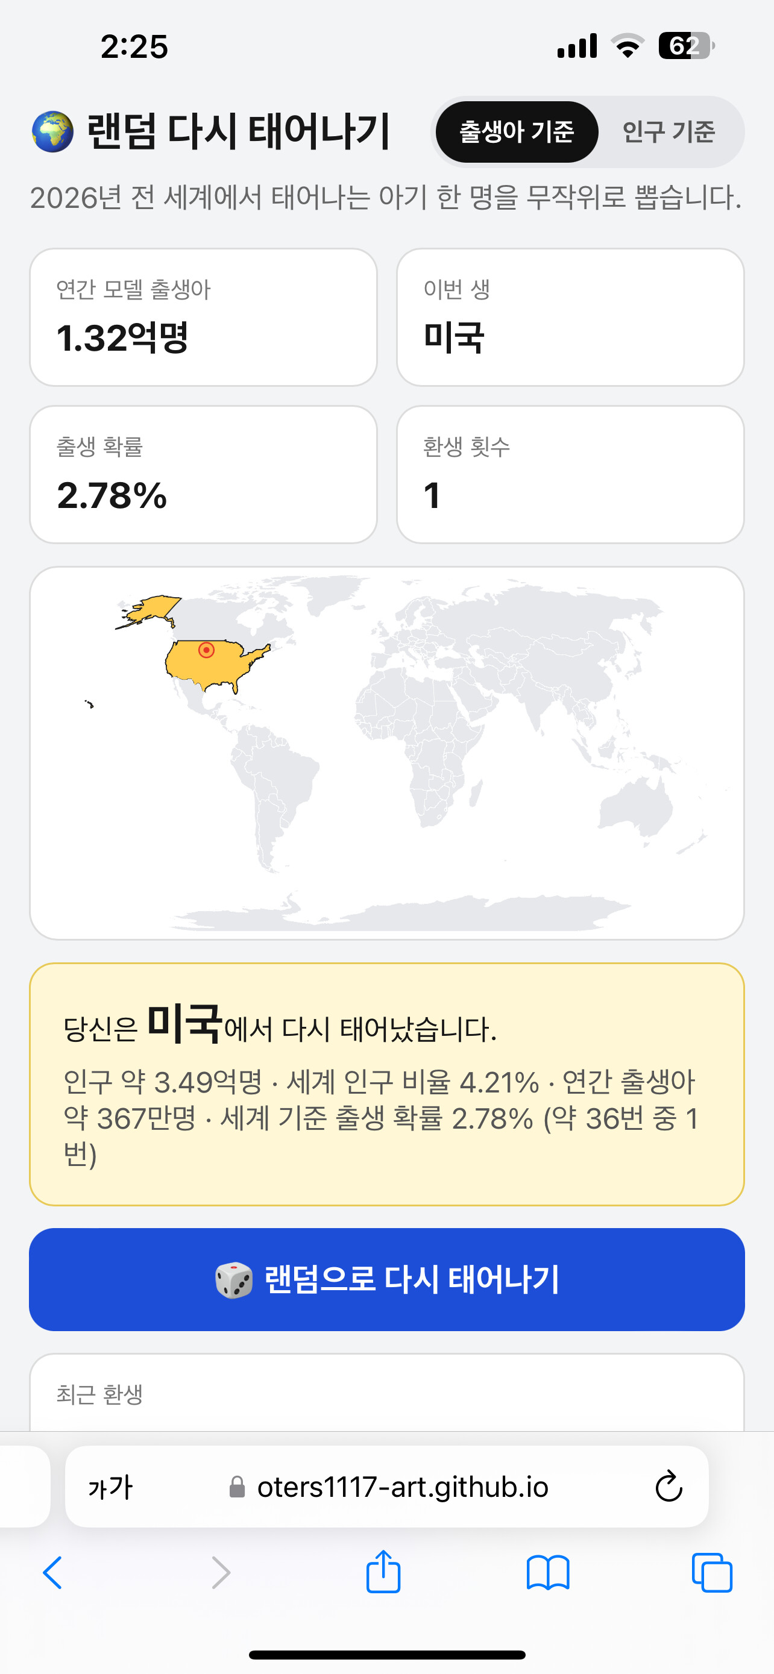Image resolution: width=774 pixels, height=1674 pixels.
Task: Click 랜덤으로 다시 태어나기 blue button
Action: click(386, 1279)
